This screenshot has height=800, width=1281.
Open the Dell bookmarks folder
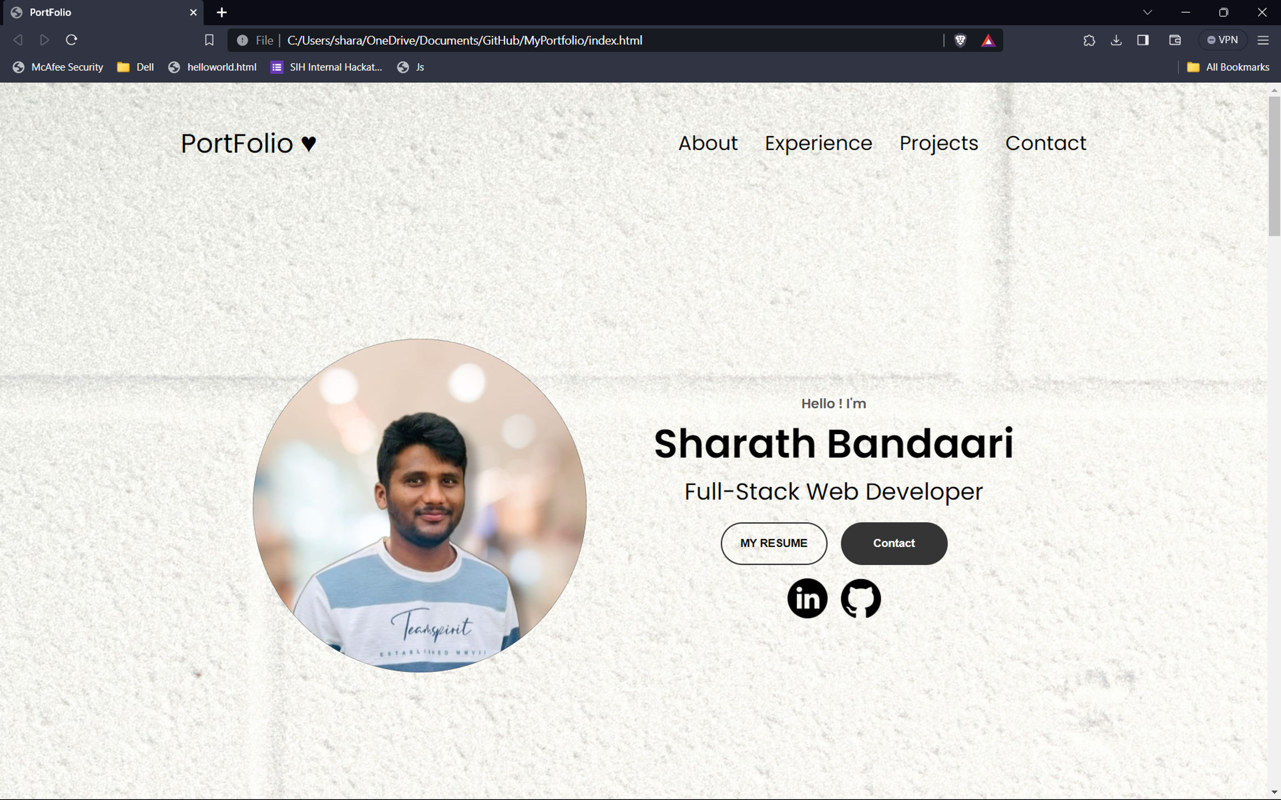(136, 67)
